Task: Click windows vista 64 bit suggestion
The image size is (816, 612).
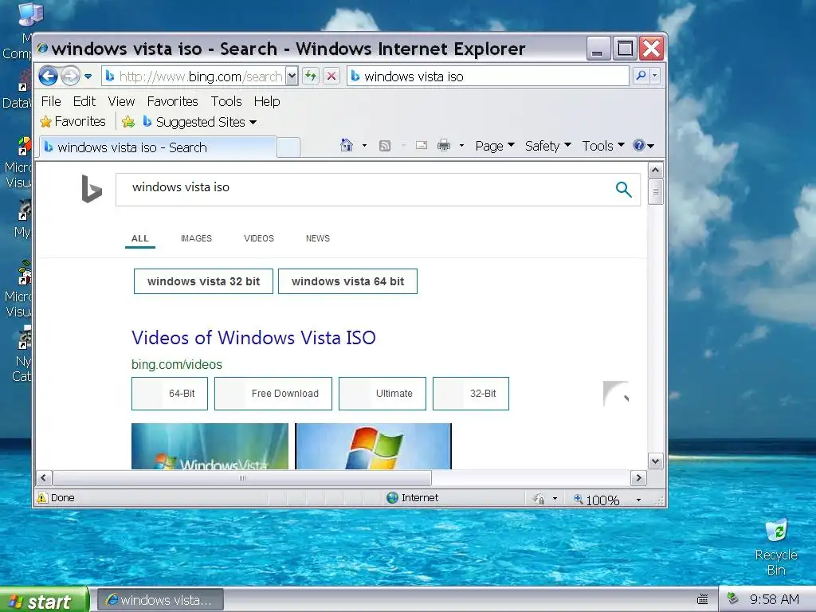Action: [x=347, y=281]
